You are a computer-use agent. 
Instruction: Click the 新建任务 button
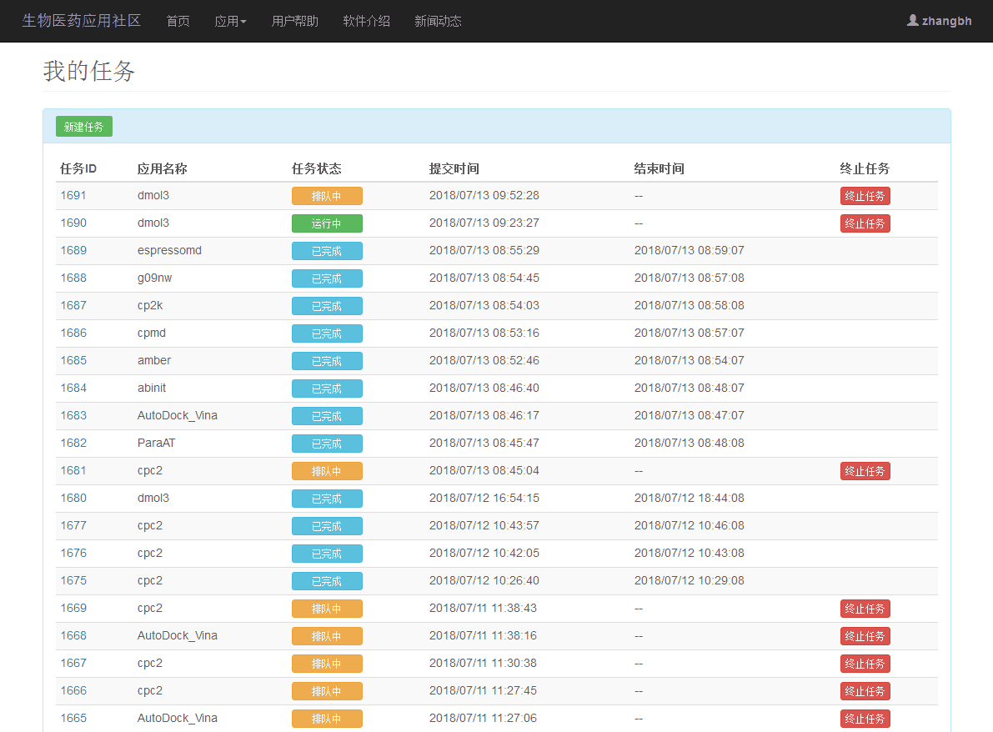(x=84, y=127)
